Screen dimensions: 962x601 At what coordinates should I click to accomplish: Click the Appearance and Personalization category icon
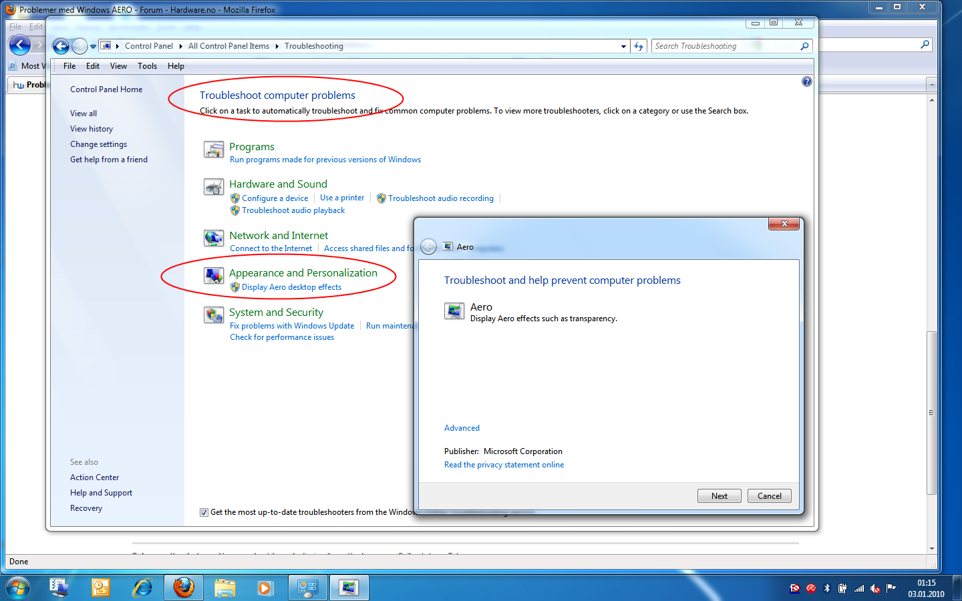214,276
